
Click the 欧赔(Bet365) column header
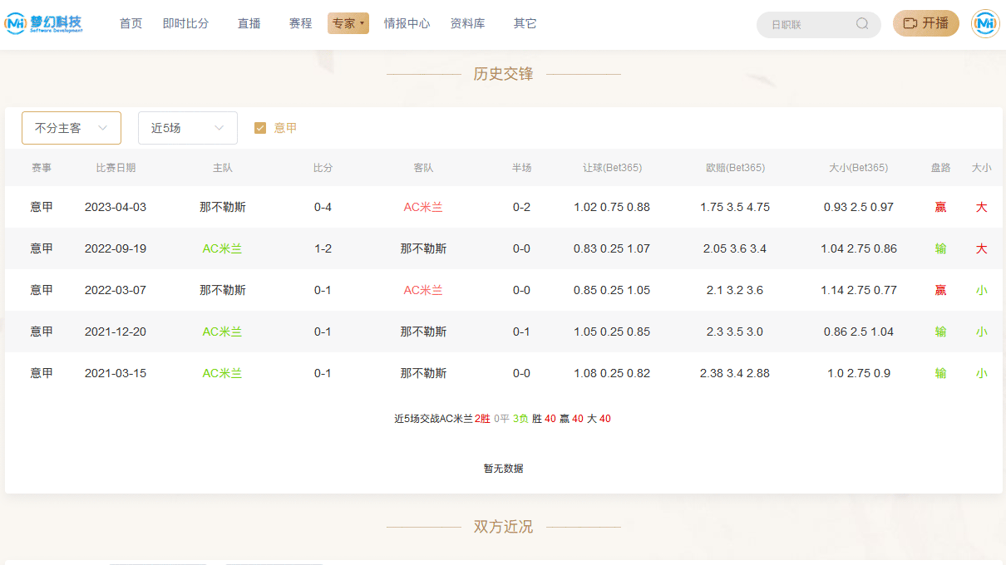point(735,168)
